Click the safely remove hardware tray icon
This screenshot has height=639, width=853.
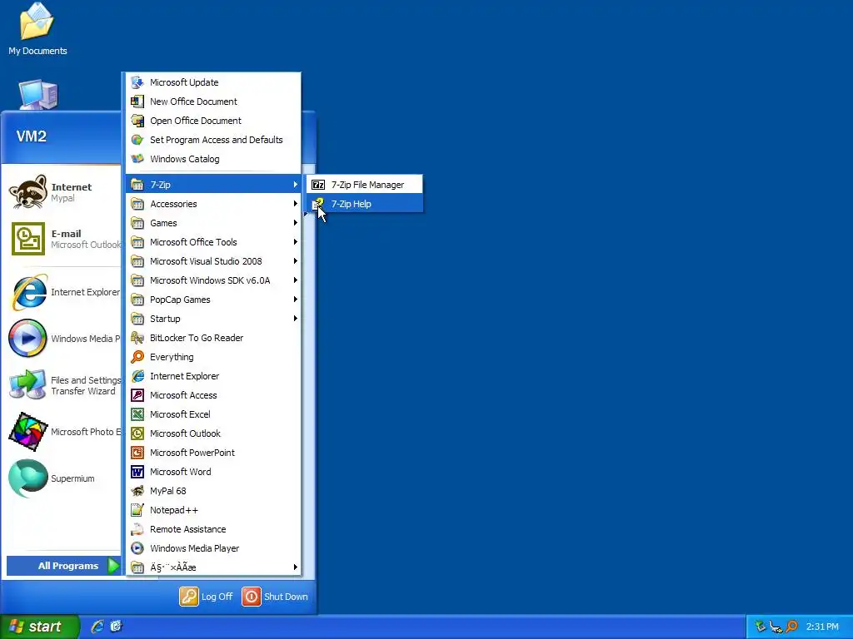(x=760, y=627)
